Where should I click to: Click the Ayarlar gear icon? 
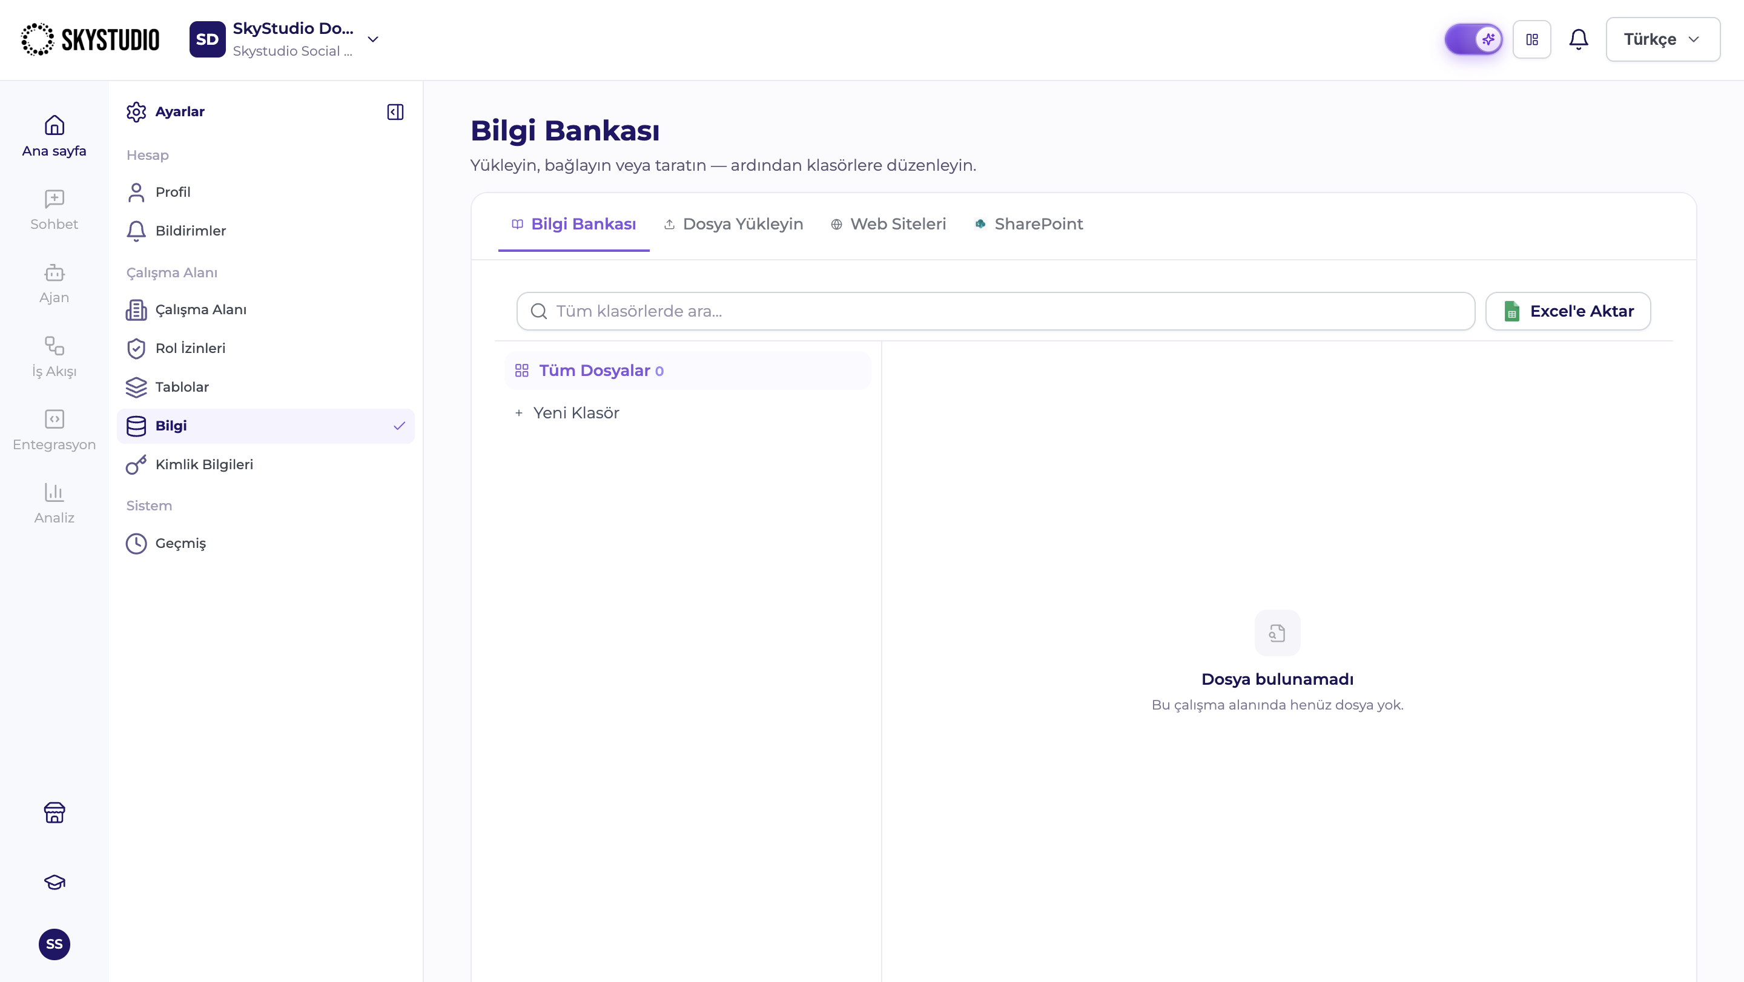pos(136,111)
